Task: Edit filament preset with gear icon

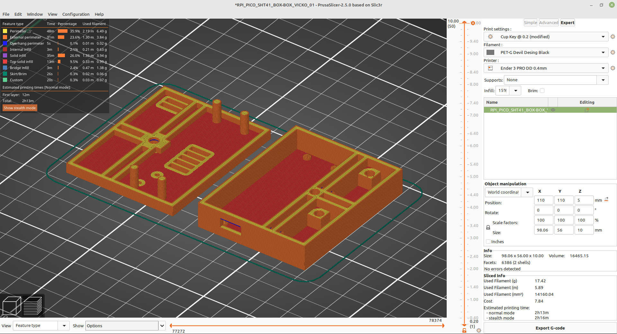Action: point(613,52)
